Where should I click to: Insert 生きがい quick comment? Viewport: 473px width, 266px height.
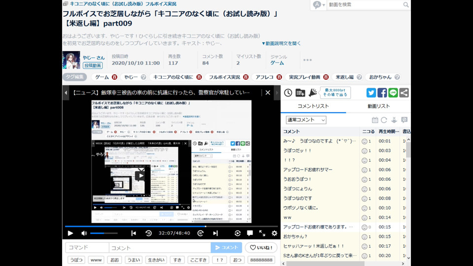pyautogui.click(x=156, y=260)
